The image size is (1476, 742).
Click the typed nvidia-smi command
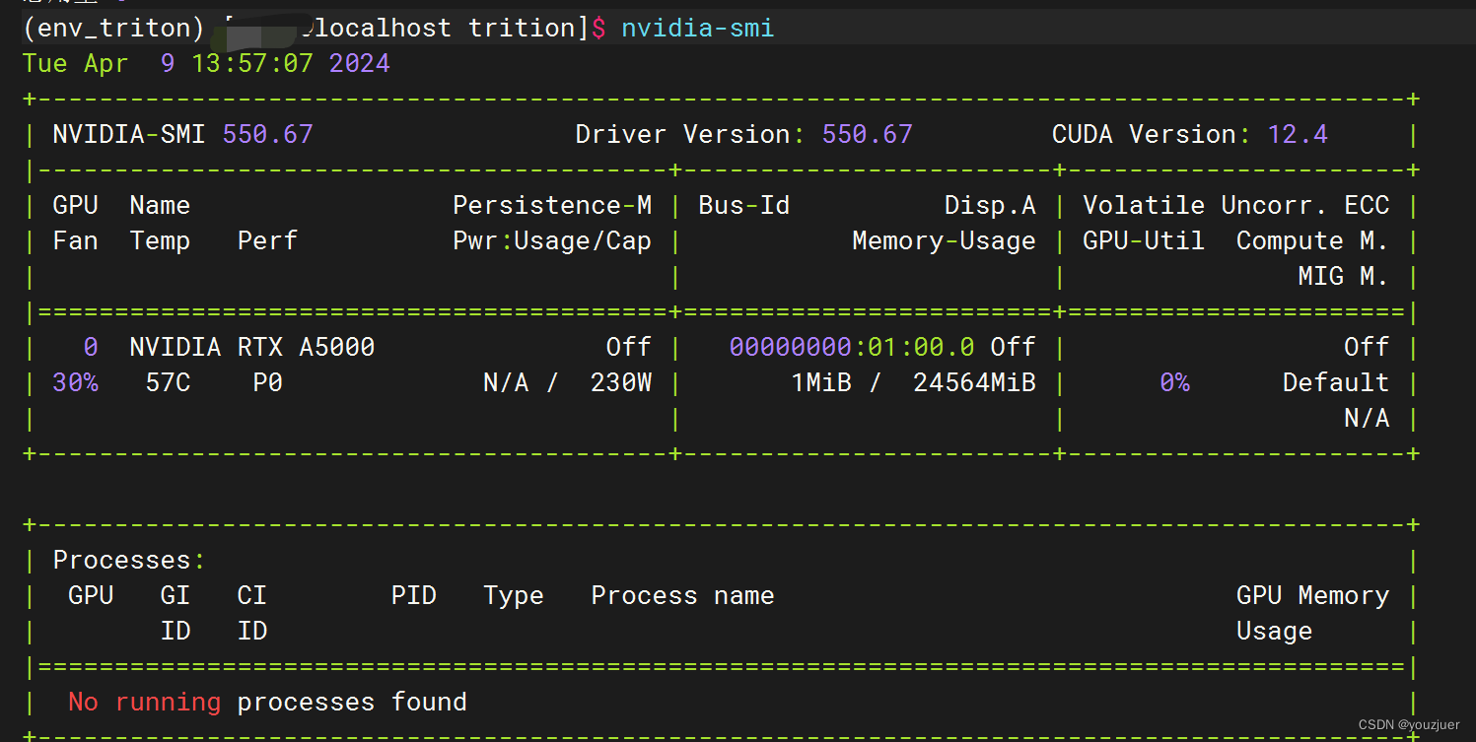click(698, 28)
